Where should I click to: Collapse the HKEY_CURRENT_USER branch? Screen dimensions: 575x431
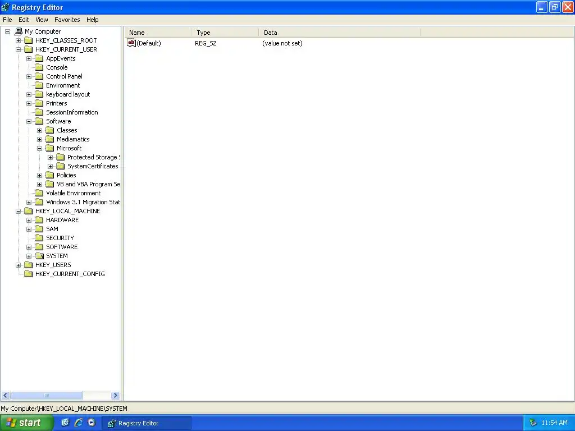[x=18, y=49]
